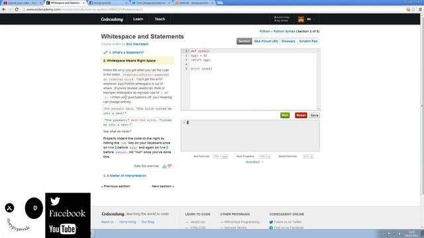Click the line 2 link in instructions
Viewport: 424px width, 238px height.
tap(112, 147)
